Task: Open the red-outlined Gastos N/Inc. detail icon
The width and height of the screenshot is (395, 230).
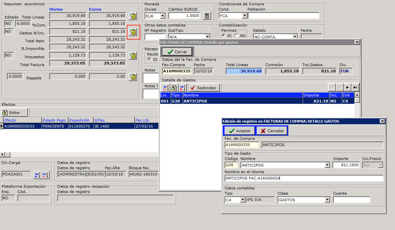Action: pos(133,32)
